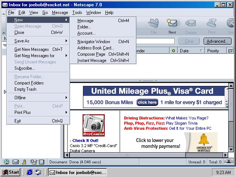The height and width of the screenshot is (177, 236).
Task: Click the Ameriquest Mortgage bell logo
Action: 204,142
